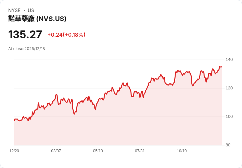Click the At close:2025/12/18 timestamp
242x168 pixels.
pyautogui.click(x=27, y=49)
